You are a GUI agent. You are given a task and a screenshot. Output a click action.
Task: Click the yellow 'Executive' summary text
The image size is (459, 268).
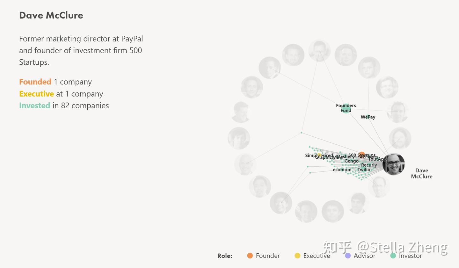36,94
